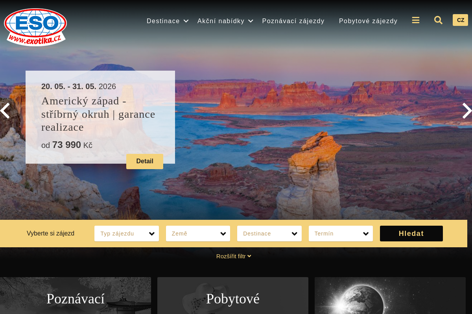Select the CZ language button

(x=460, y=20)
